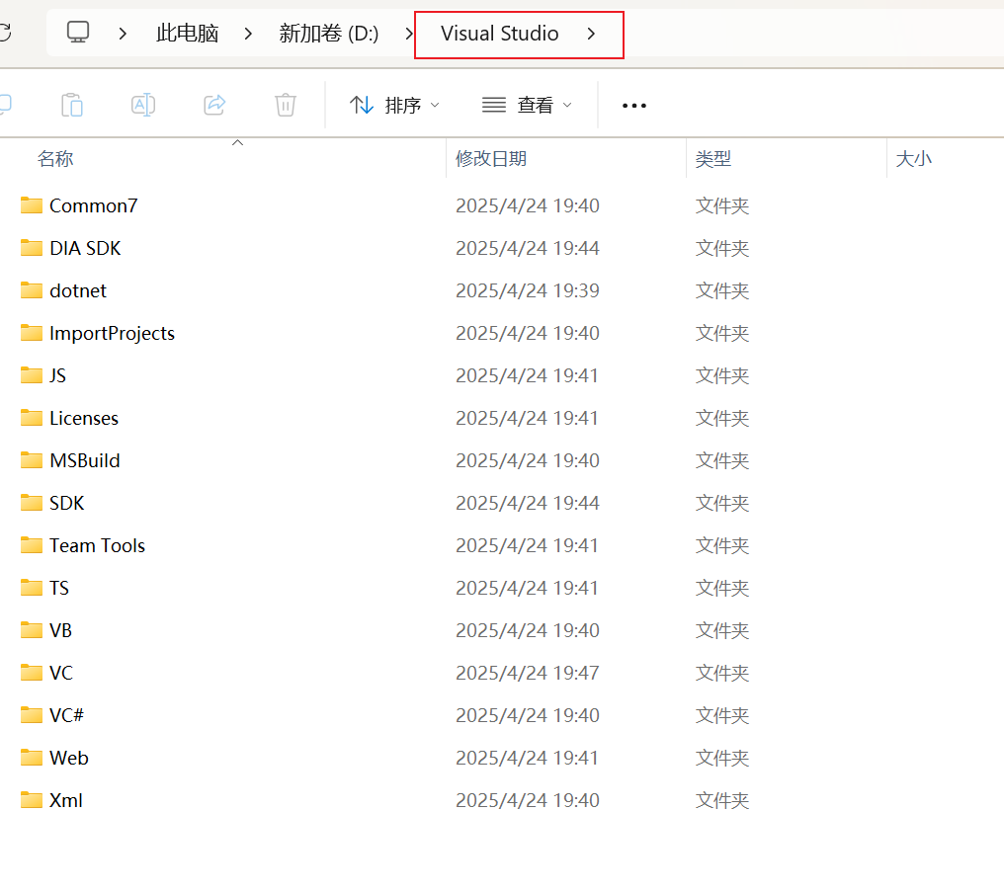Image resolution: width=1004 pixels, height=892 pixels.
Task: Open the 查看 view dropdown
Action: coord(527,105)
